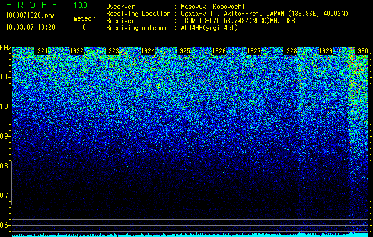Click the 1925 time marker
Screen dimensions: 373x237
click(x=183, y=51)
